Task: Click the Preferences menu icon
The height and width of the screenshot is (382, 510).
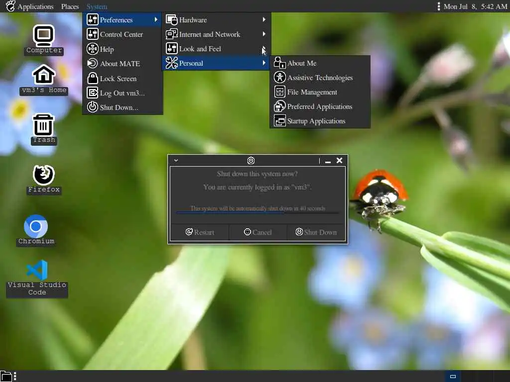Action: coord(92,19)
